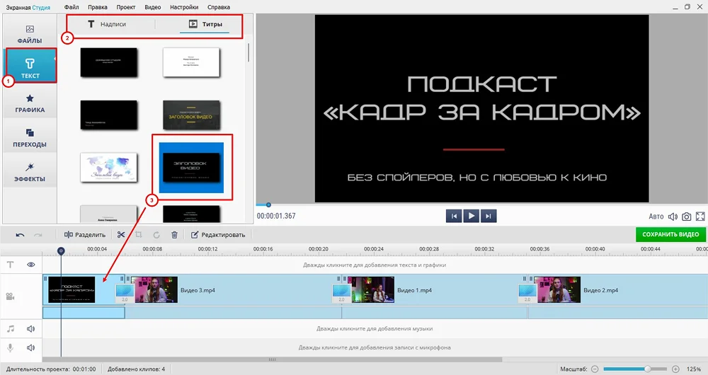Choose the white title template at top

pyautogui.click(x=191, y=62)
